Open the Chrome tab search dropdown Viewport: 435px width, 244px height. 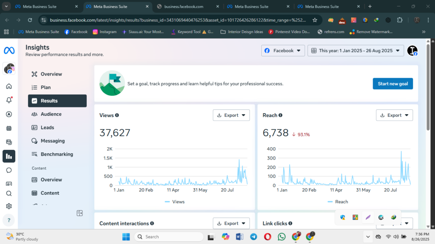click(6, 6)
